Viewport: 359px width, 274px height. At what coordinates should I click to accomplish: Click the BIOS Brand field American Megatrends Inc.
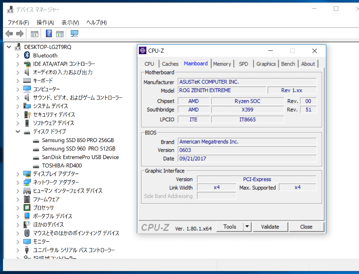pyautogui.click(x=247, y=142)
